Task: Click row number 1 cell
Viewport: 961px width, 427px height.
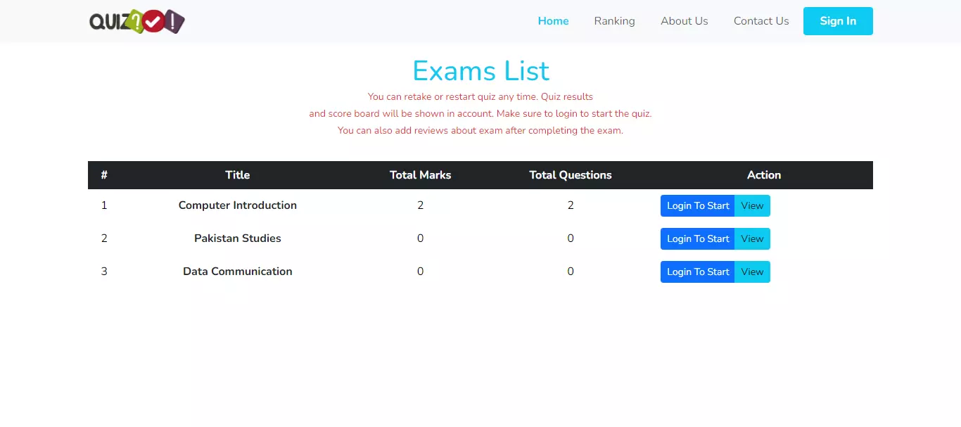Action: point(104,205)
